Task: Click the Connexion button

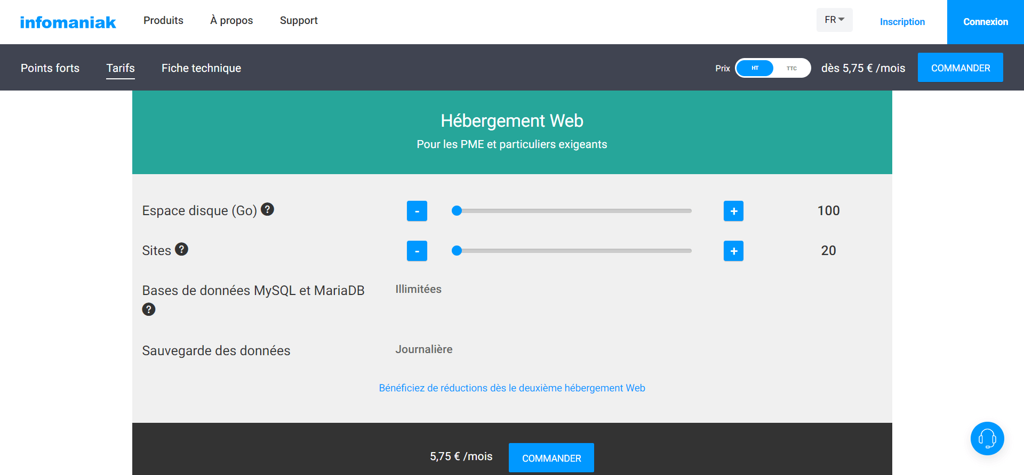Action: (985, 22)
